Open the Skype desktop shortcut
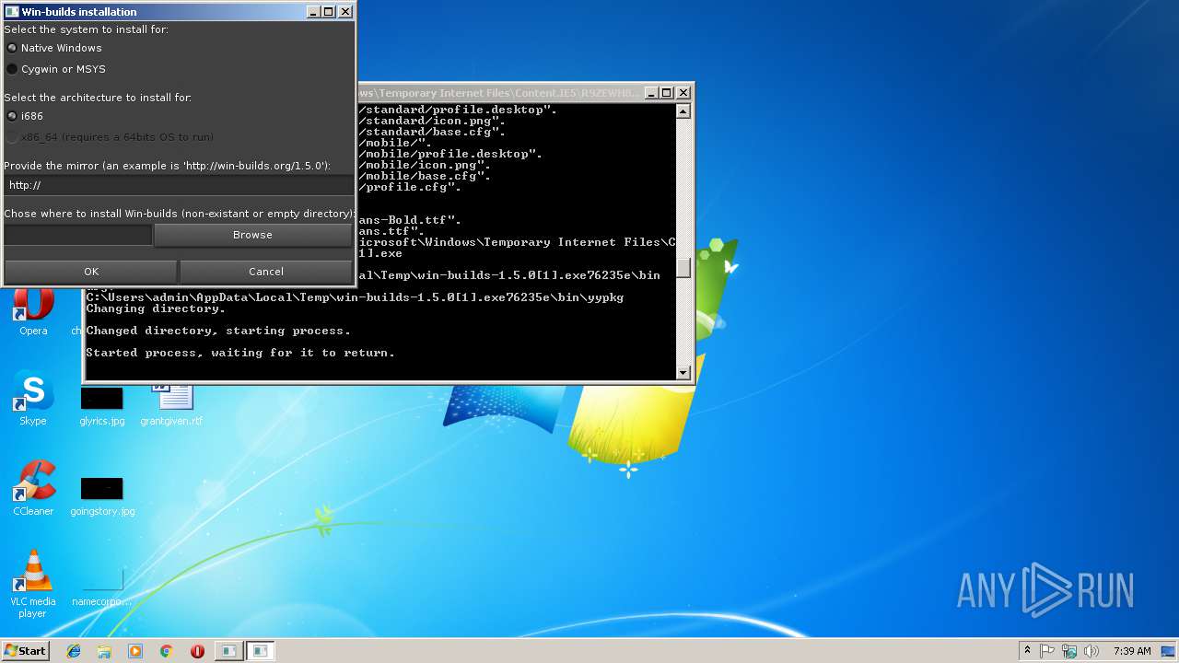 [x=33, y=399]
